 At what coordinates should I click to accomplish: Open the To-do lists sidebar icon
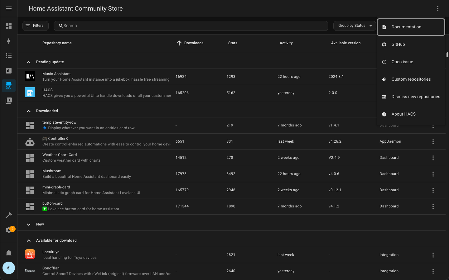8,55
